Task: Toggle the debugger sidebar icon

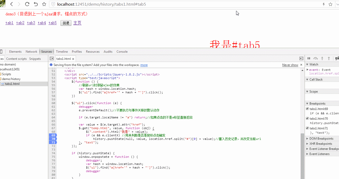Action: pos(301,59)
